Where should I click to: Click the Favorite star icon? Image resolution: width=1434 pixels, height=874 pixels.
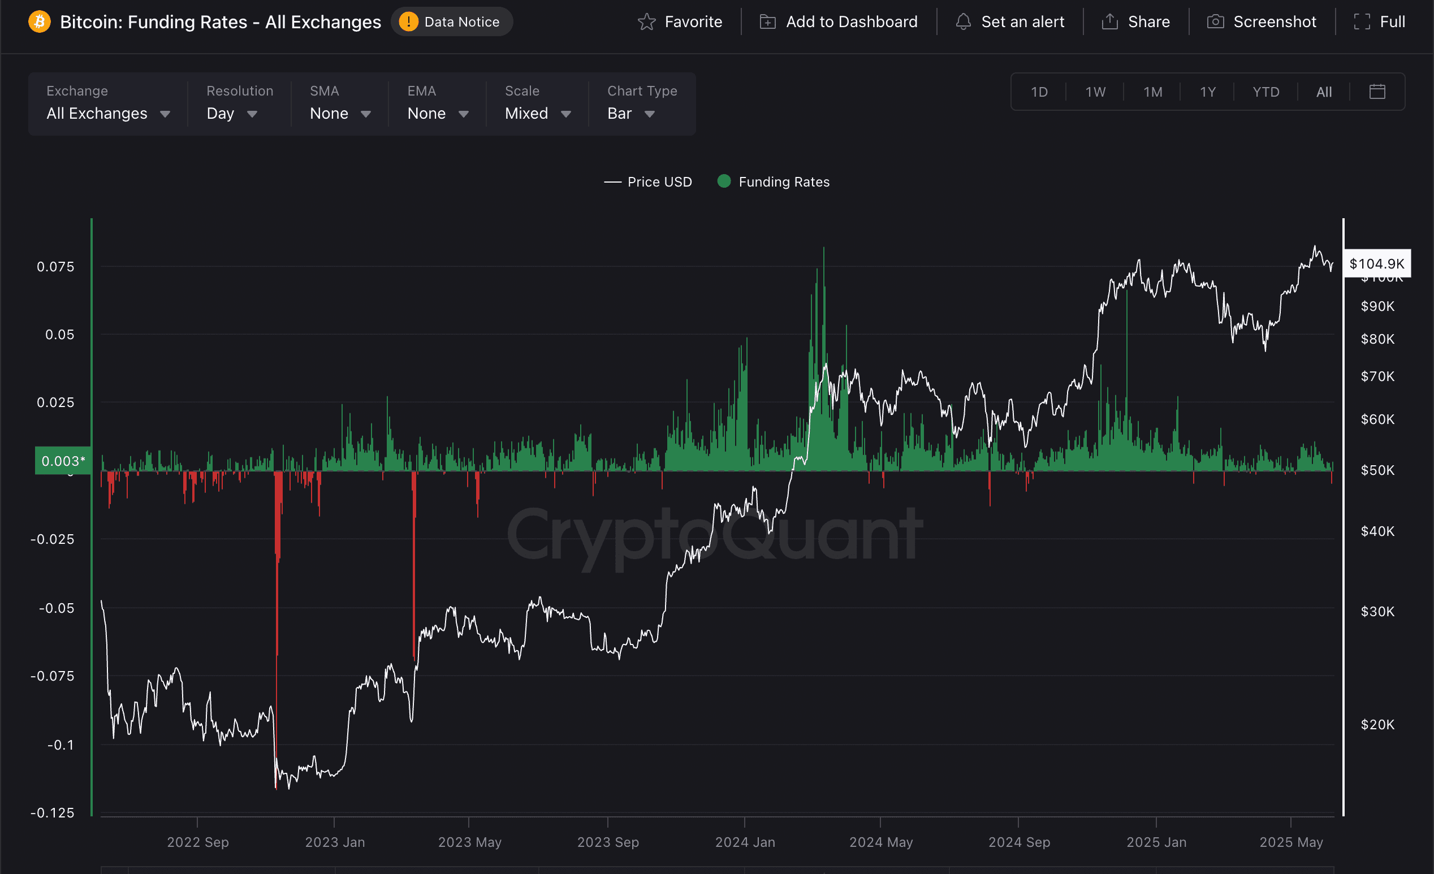point(646,22)
